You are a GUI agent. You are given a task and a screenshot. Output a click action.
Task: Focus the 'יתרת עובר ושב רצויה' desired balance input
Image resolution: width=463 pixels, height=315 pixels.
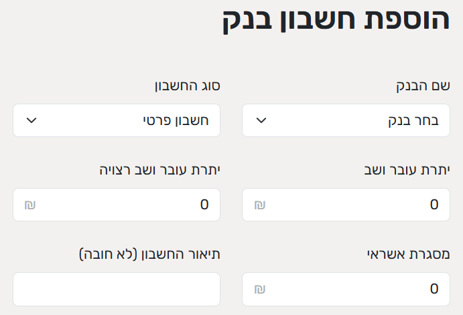[x=124, y=205]
